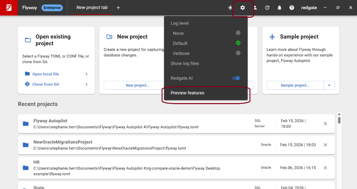Remove Flyway Autopilot from recent projects

pyautogui.click(x=325, y=124)
